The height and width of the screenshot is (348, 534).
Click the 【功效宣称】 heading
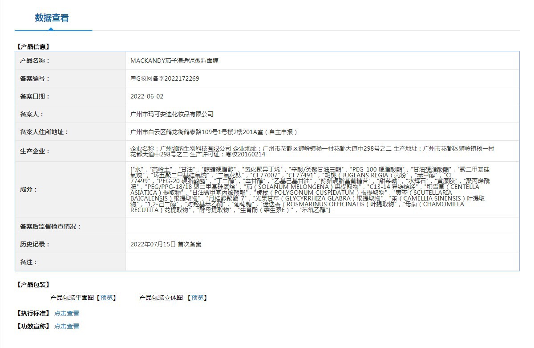32,326
